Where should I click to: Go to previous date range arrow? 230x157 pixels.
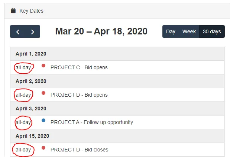click(17, 32)
